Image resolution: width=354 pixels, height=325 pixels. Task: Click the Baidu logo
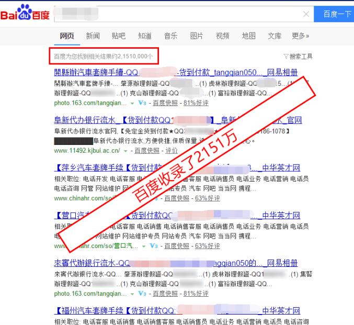[x=25, y=13]
